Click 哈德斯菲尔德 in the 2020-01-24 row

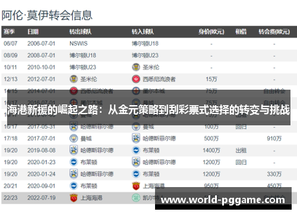(97, 174)
